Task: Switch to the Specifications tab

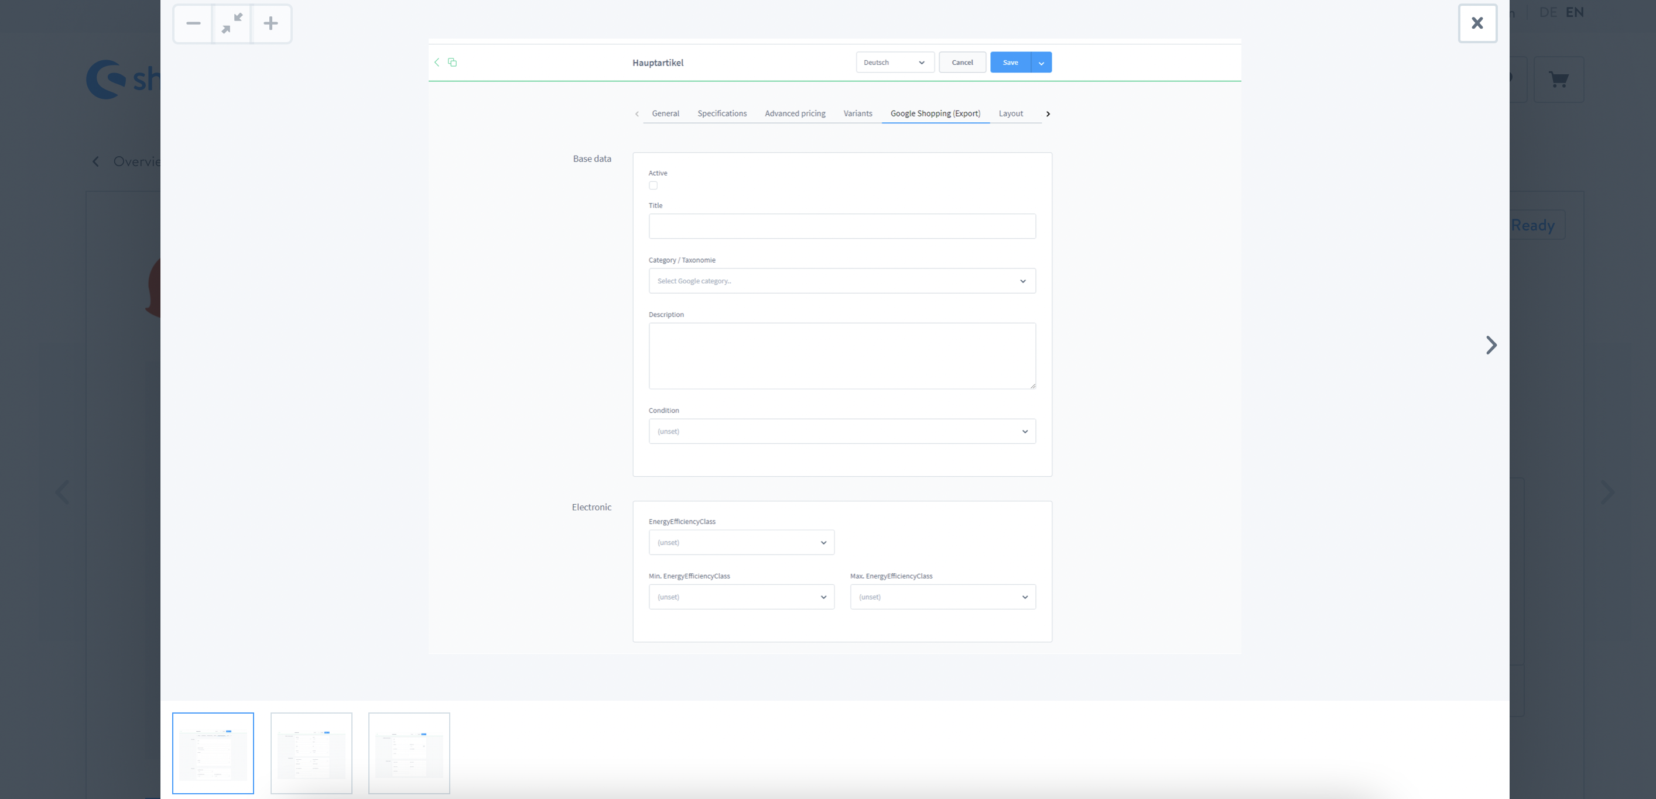Action: 722,113
